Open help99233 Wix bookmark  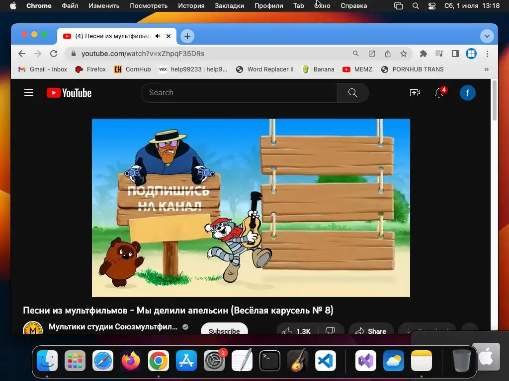[193, 69]
